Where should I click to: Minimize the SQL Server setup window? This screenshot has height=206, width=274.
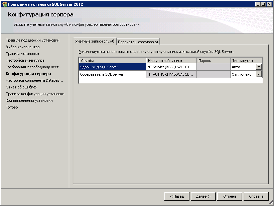[x=258, y=4]
